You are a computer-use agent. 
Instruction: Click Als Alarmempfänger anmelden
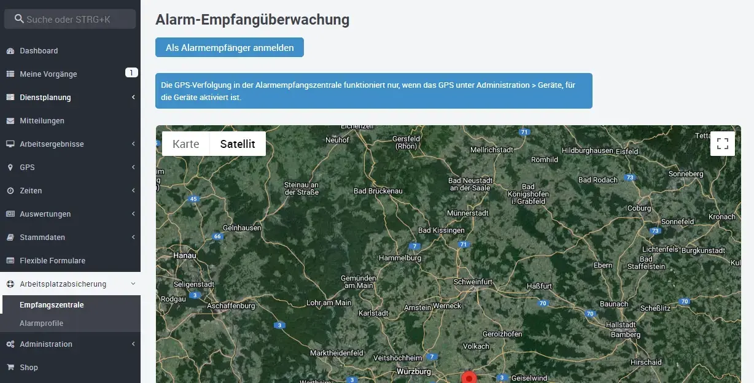coord(229,47)
